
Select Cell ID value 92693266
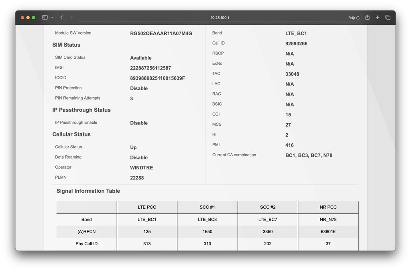(x=296, y=43)
